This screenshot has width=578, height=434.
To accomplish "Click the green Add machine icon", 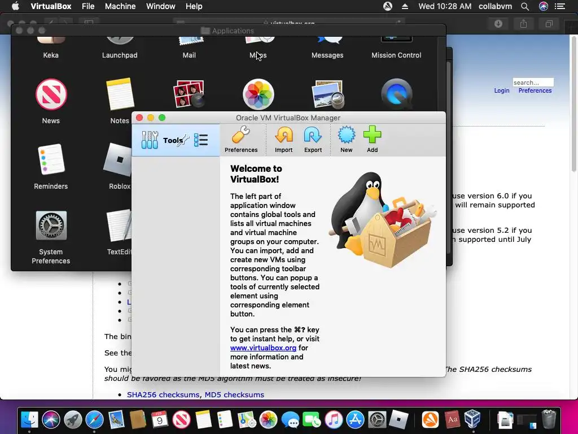I will pos(373,139).
